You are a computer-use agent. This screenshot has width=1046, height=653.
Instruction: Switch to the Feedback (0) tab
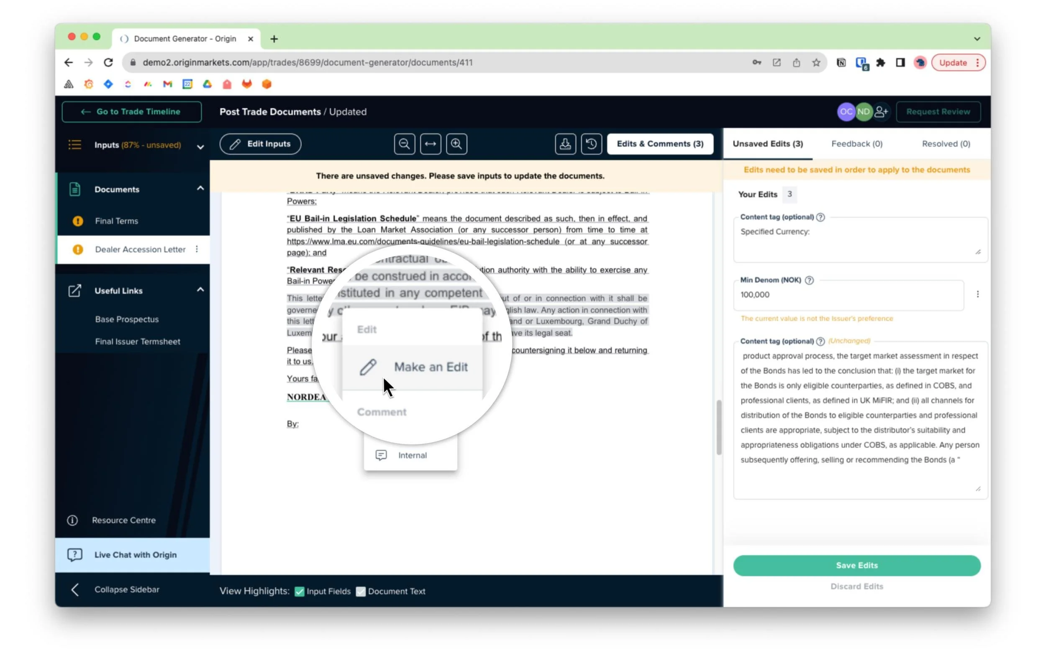(857, 144)
